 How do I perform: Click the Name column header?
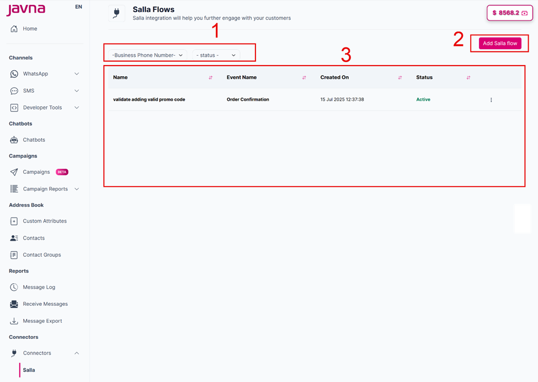(120, 78)
